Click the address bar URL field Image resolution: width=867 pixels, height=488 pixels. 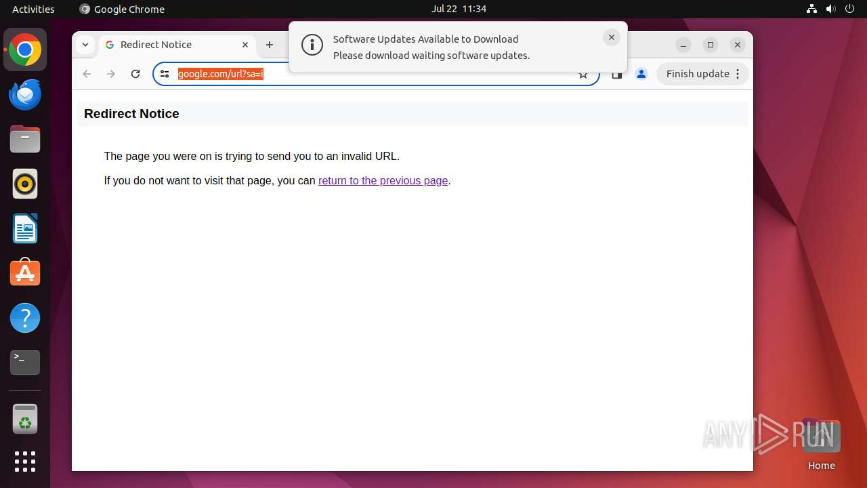pyautogui.click(x=376, y=74)
